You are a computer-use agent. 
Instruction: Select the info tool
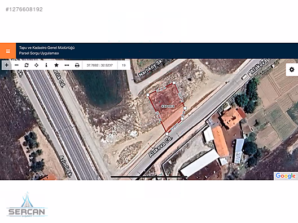tap(46, 65)
